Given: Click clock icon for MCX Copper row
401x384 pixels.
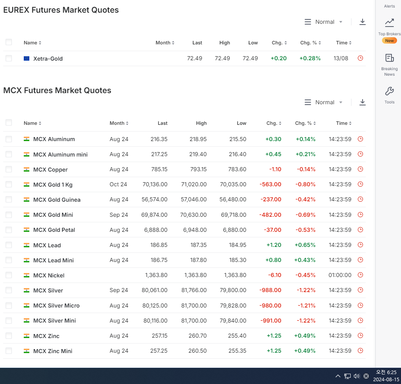Looking at the screenshot, I should point(360,169).
